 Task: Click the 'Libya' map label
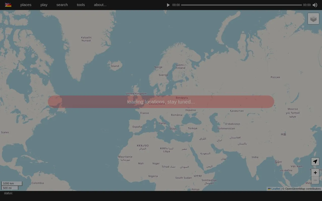[x=167, y=151]
